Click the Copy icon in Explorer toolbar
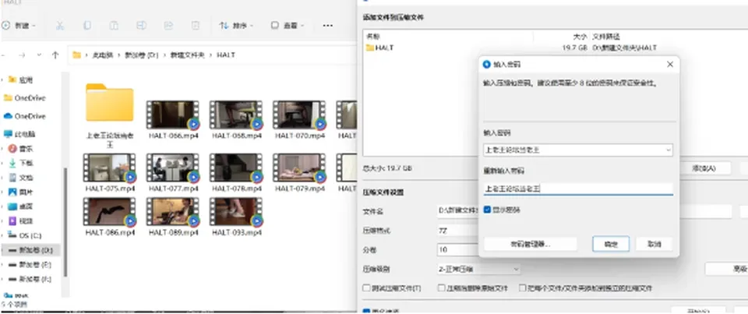This screenshot has width=748, height=314. [86, 25]
